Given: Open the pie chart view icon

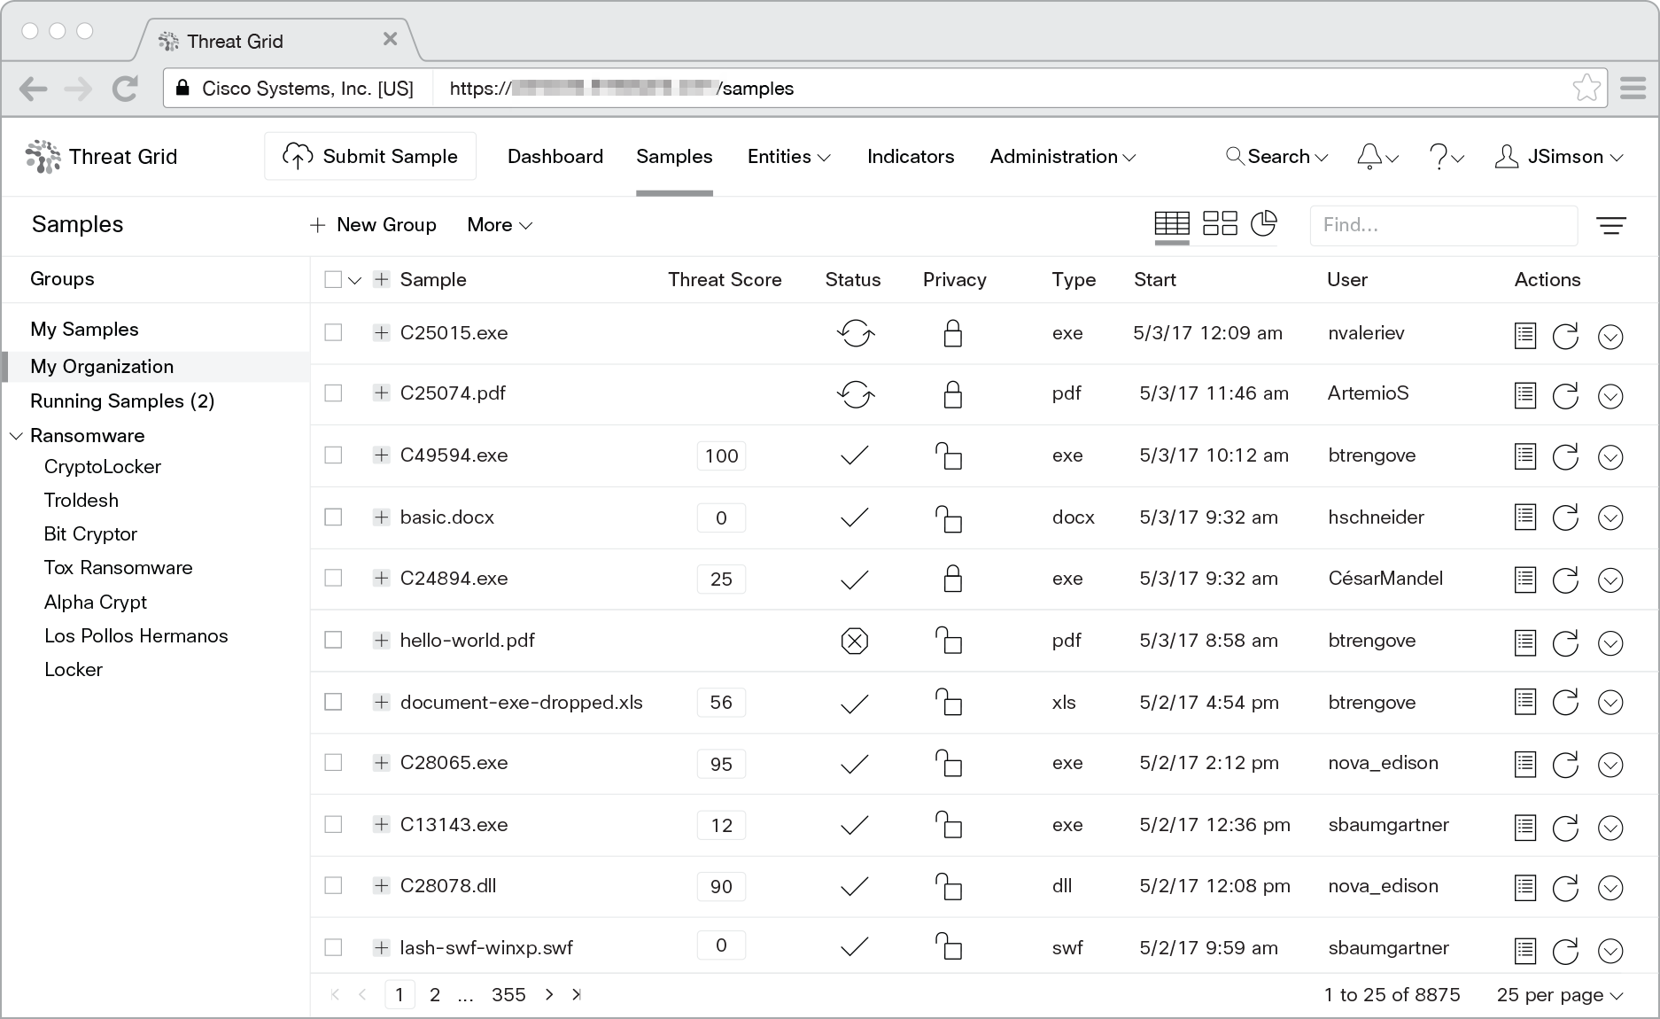Looking at the screenshot, I should tap(1264, 223).
